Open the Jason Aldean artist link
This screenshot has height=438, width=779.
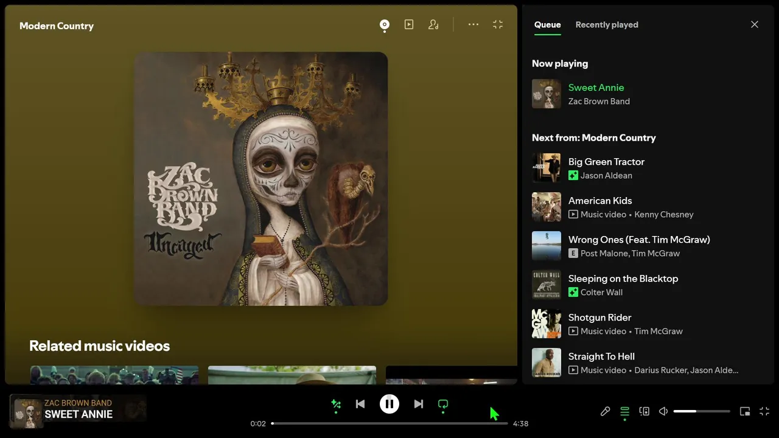click(606, 176)
